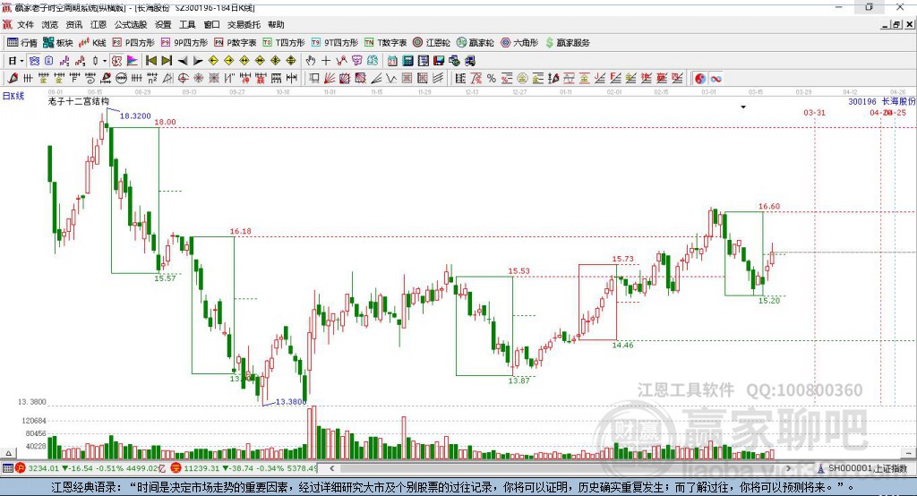Image resolution: width=917 pixels, height=496 pixels.
Task: Expand the candlestick style dropdown arrow
Action: coord(105,61)
